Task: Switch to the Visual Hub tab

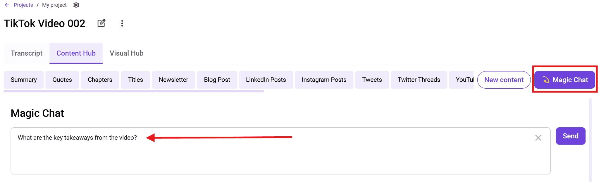Action: (127, 53)
